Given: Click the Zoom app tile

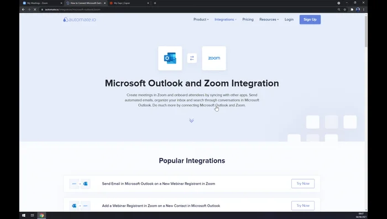Looking at the screenshot, I should point(214,58).
